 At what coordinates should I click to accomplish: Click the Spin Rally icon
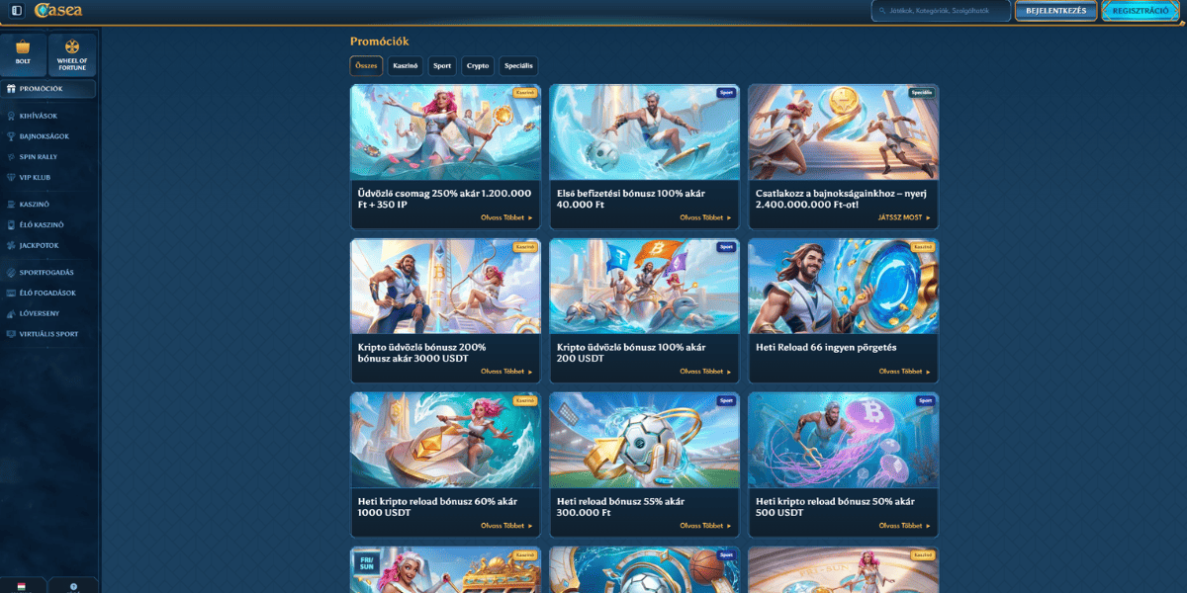pyautogui.click(x=11, y=157)
